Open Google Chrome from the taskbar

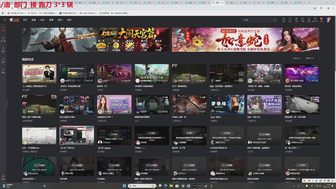[x=183, y=186]
